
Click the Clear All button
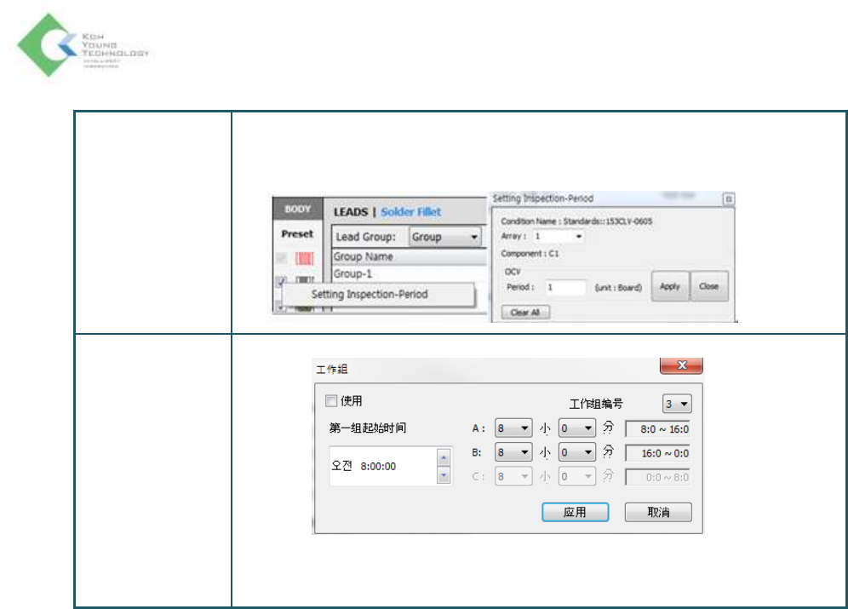click(525, 313)
